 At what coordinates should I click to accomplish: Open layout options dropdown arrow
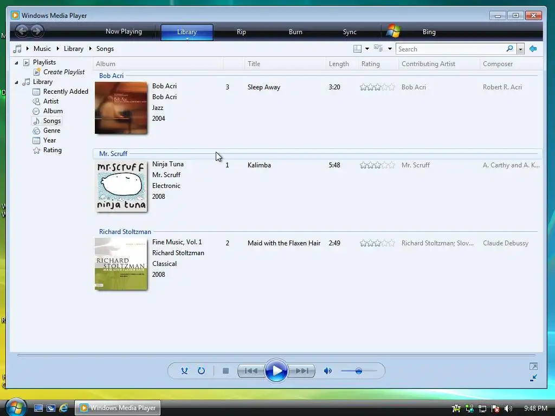pyautogui.click(x=367, y=49)
